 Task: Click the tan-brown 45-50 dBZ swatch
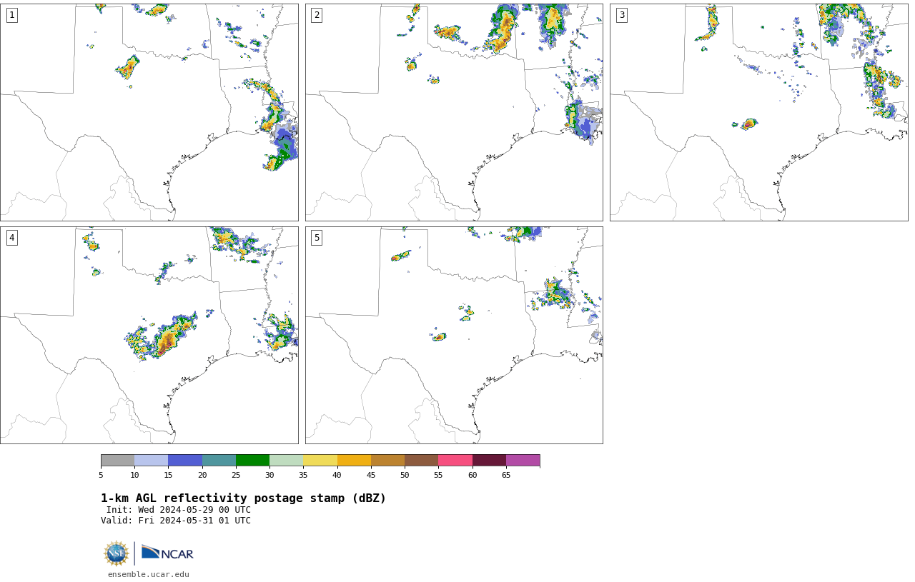click(x=387, y=460)
